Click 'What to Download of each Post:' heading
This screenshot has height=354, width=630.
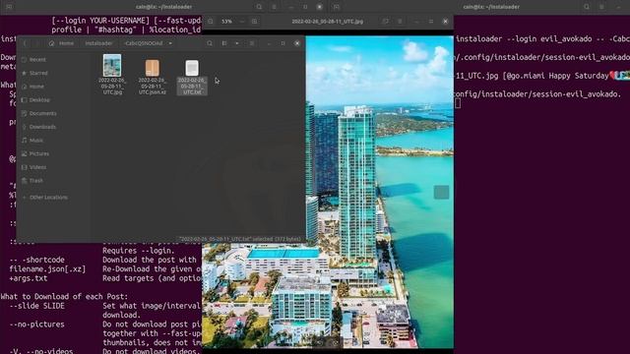coord(64,297)
